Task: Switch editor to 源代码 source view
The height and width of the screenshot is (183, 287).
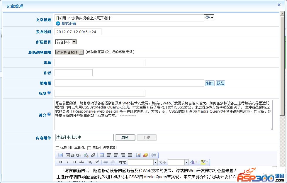Action: click(x=73, y=155)
